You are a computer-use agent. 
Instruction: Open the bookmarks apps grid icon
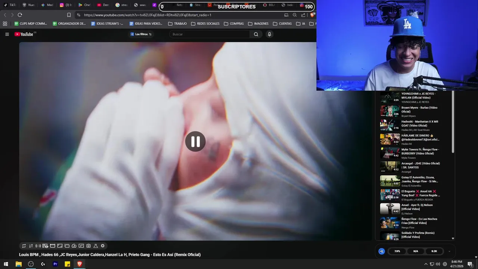(x=5, y=24)
